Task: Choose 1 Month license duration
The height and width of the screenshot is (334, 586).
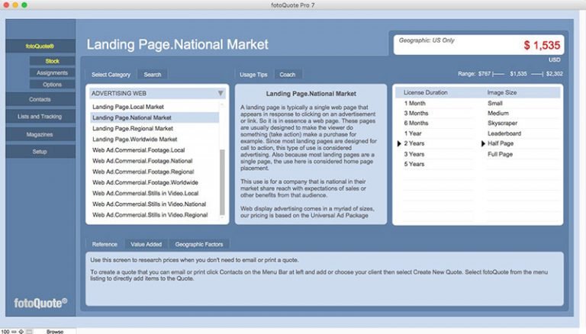Action: [x=414, y=103]
